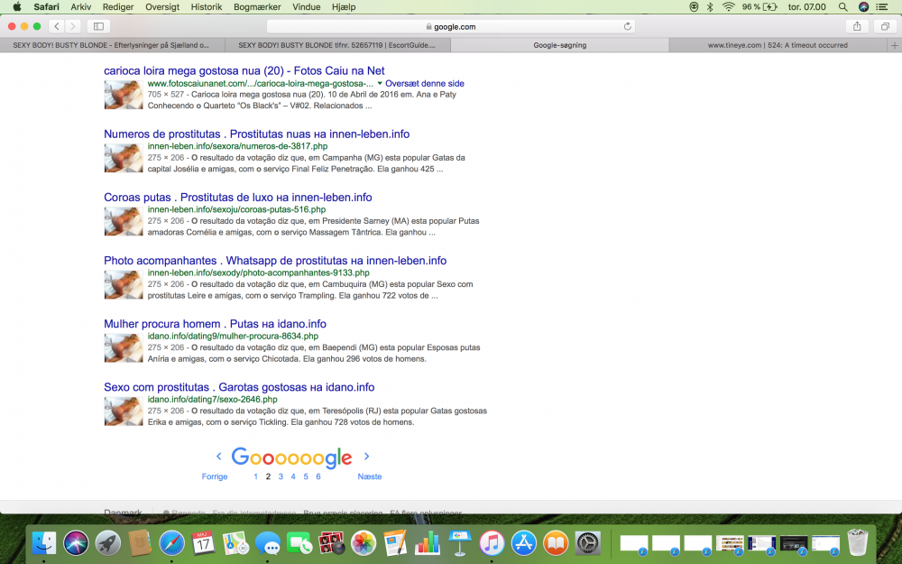Jump to results page 3
902x564 pixels.
(281, 476)
